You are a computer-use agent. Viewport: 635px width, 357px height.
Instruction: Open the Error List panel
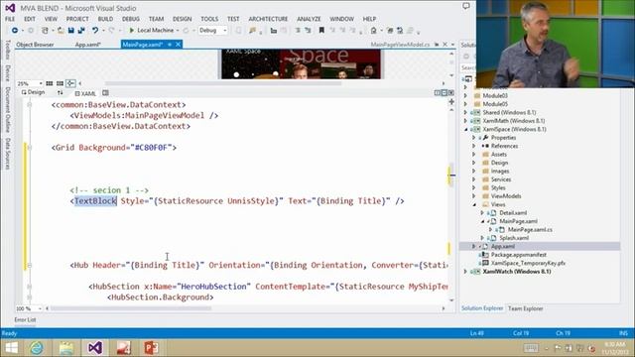25,319
